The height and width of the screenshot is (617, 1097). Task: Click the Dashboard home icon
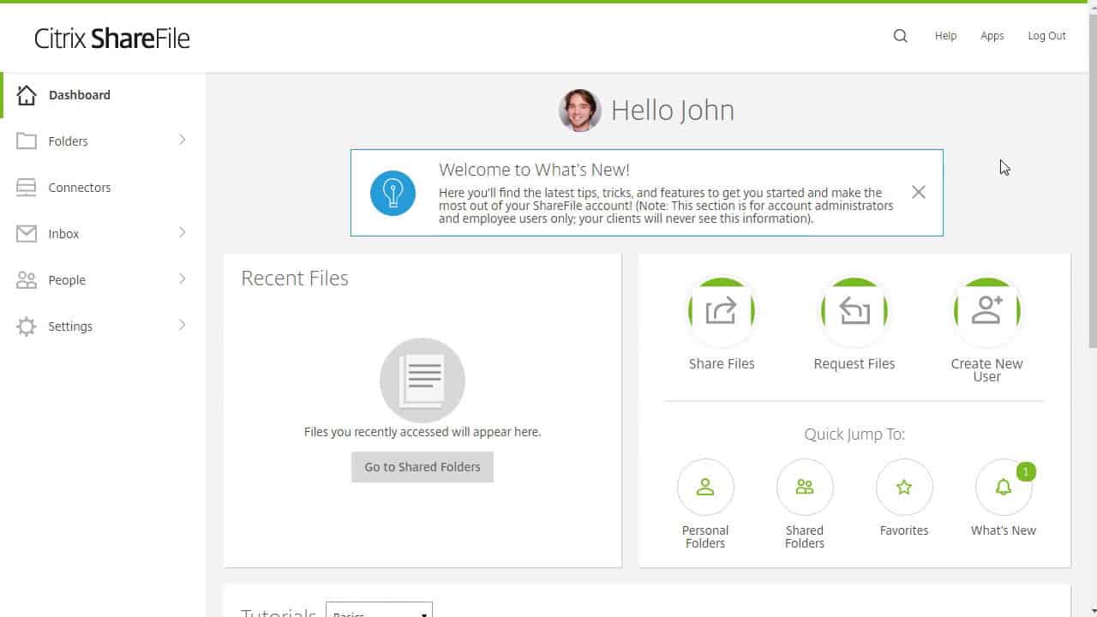click(27, 95)
